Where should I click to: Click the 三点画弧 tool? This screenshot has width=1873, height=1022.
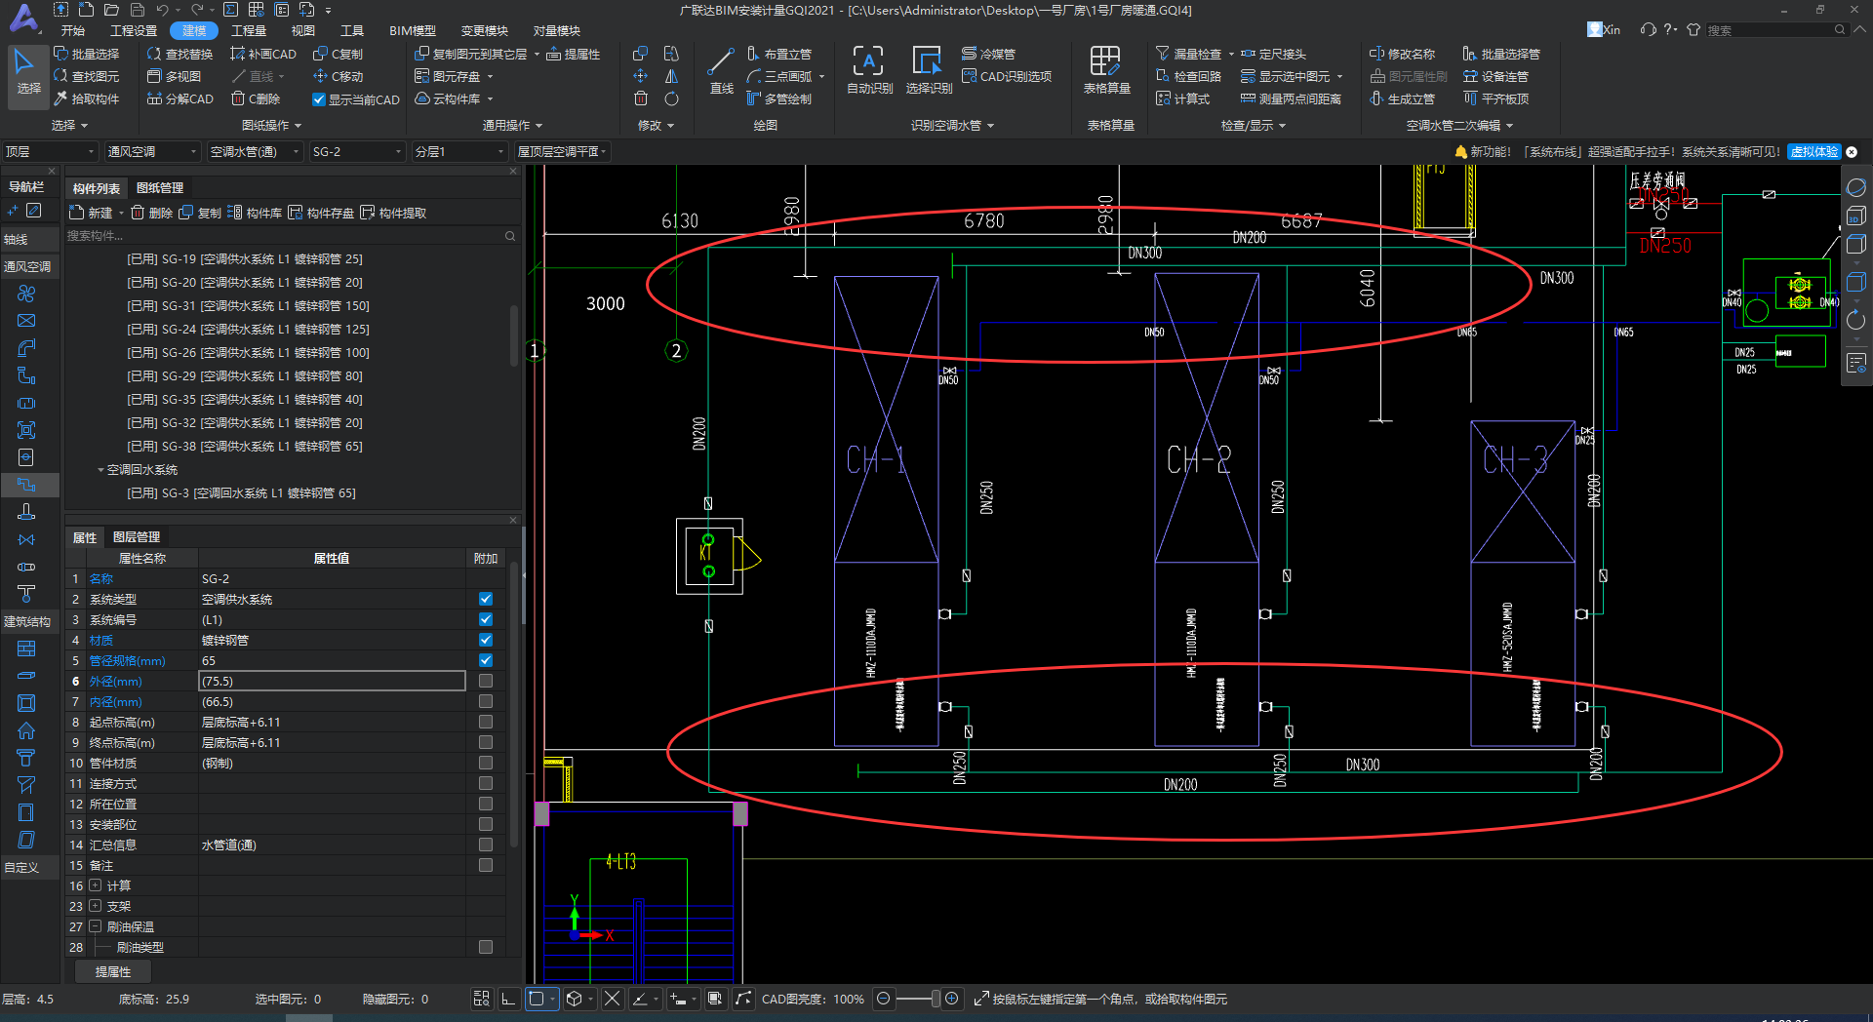(778, 76)
